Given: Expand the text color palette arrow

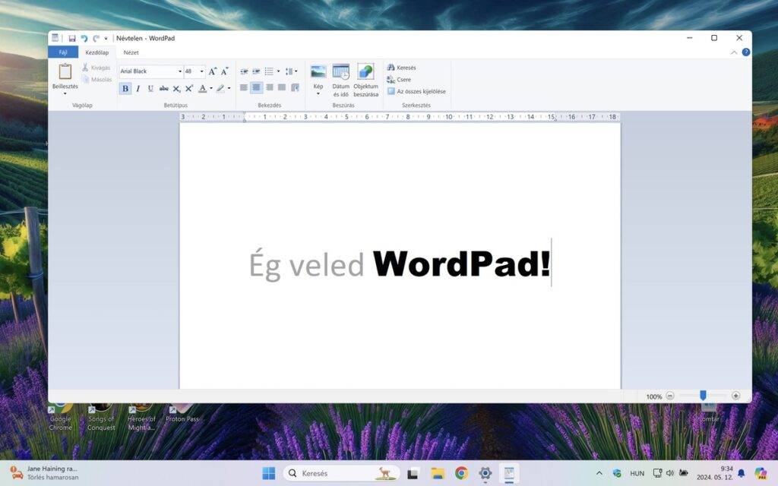Looking at the screenshot, I should coord(211,89).
